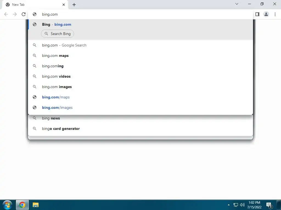Screen dimensions: 281x210
Task: Select the bing.com videos suggestion
Action: (x=140, y=76)
